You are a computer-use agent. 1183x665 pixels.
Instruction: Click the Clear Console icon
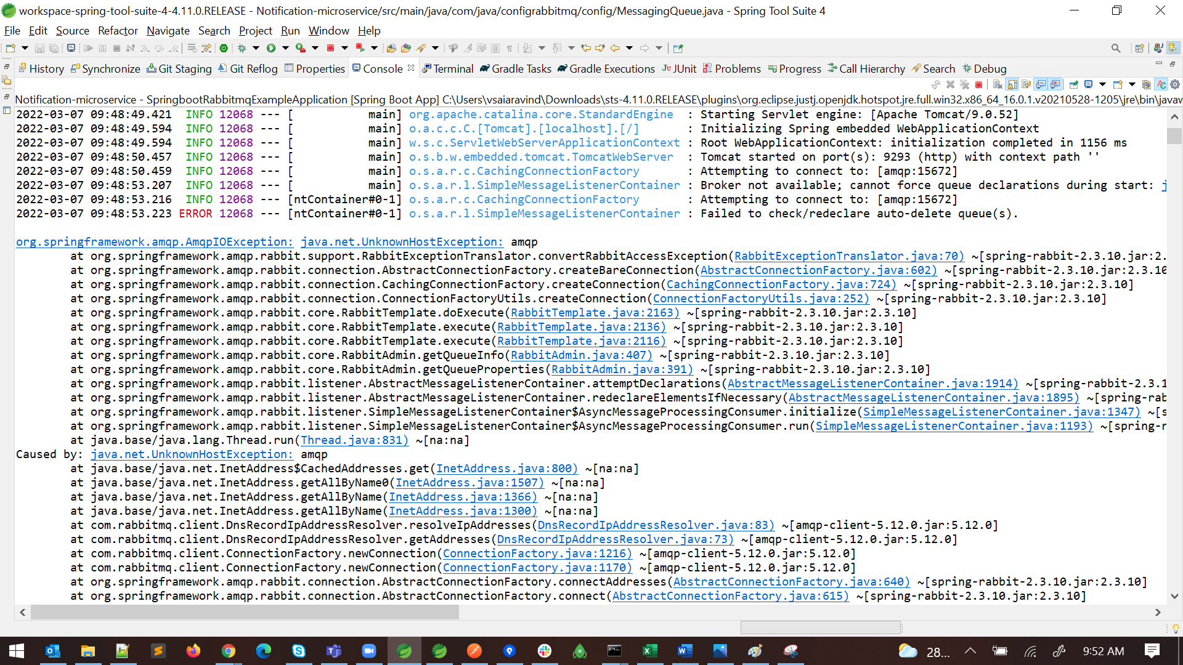tap(998, 84)
